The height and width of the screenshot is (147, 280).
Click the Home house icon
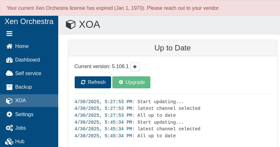pos(9,46)
